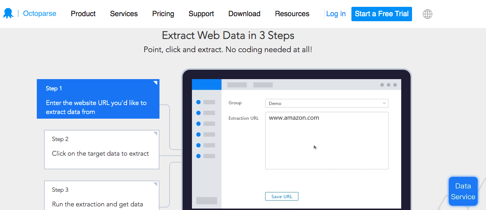Click the text 'Point, click and extract. No coding needed at all!'
The height and width of the screenshot is (210, 486).
228,50
